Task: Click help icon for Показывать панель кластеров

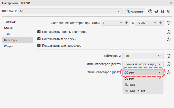Action: 169,32
